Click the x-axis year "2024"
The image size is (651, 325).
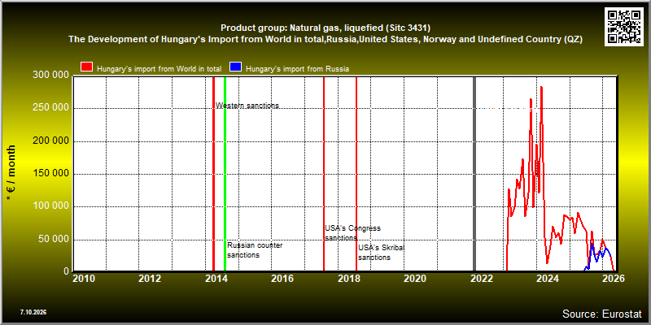(547, 279)
